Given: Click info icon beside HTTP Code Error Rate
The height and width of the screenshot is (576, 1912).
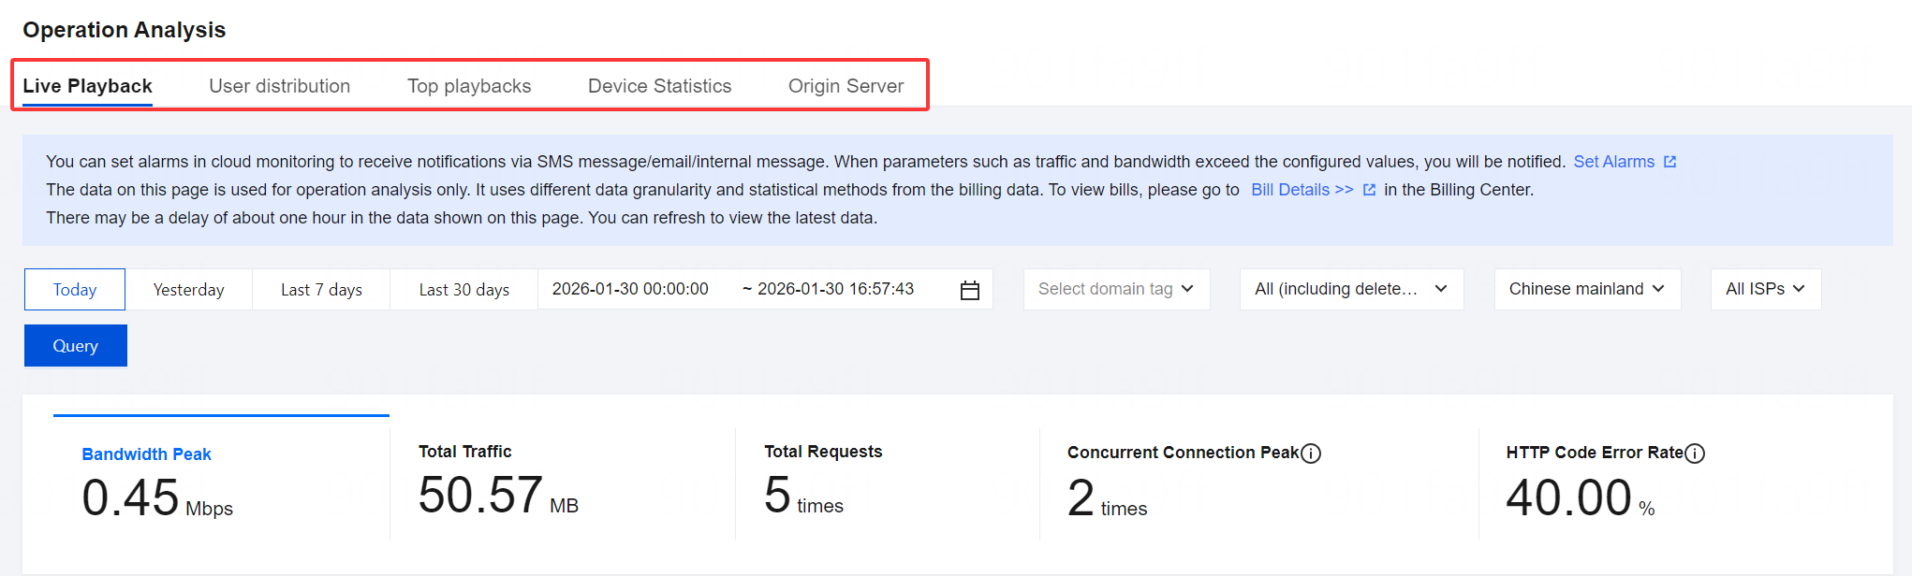Looking at the screenshot, I should pos(1694,454).
